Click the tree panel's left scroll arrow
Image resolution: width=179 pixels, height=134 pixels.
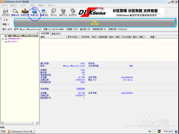coord(2,123)
